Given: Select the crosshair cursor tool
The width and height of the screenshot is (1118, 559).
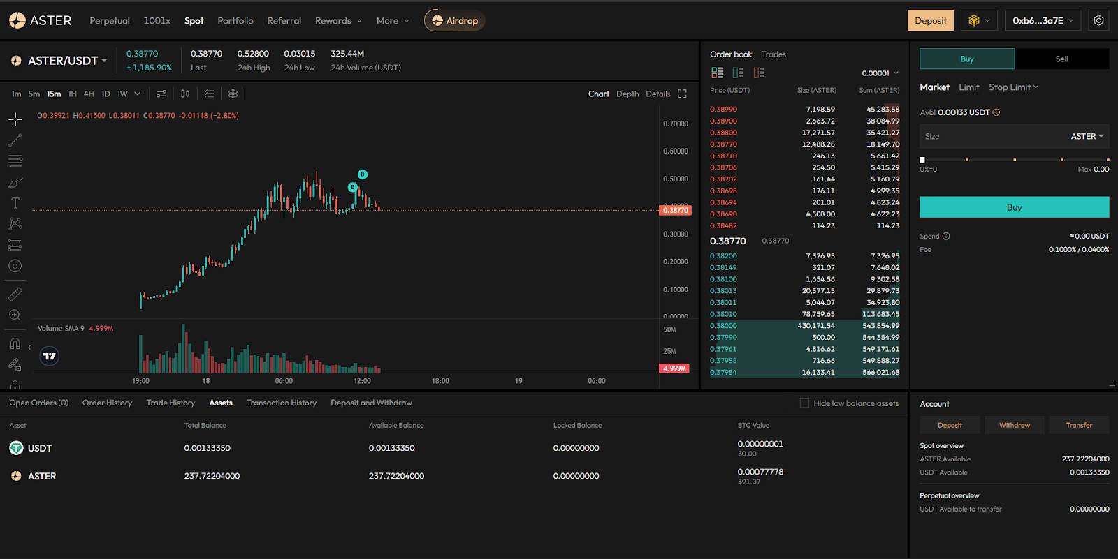Looking at the screenshot, I should [15, 119].
